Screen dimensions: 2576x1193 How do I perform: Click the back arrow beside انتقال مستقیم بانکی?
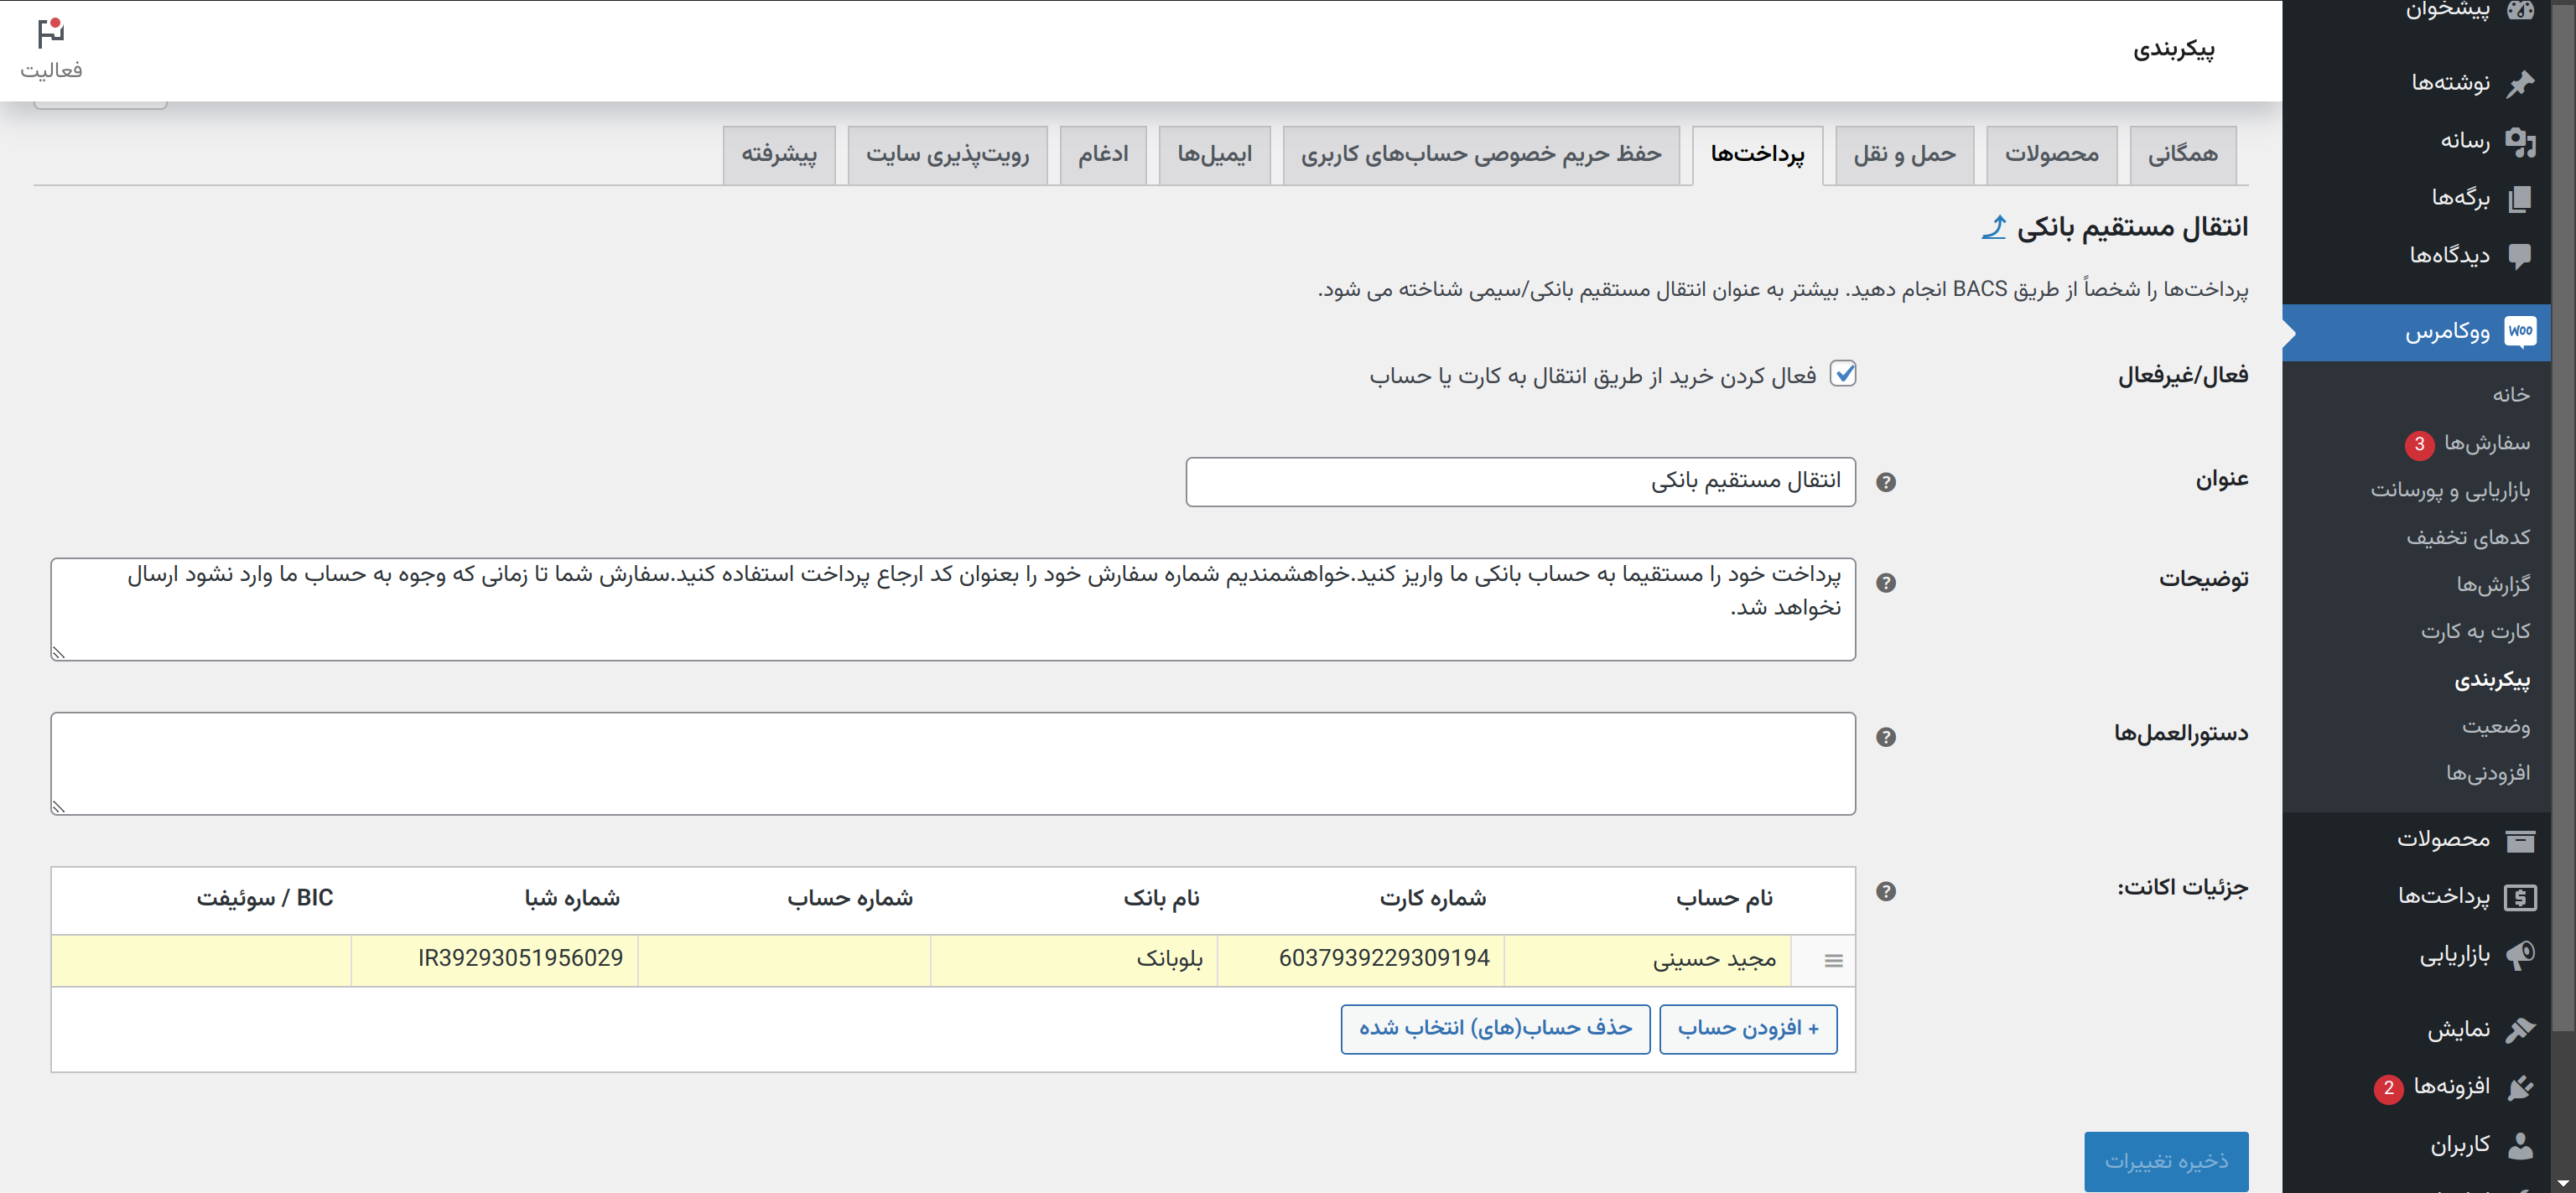(1994, 227)
